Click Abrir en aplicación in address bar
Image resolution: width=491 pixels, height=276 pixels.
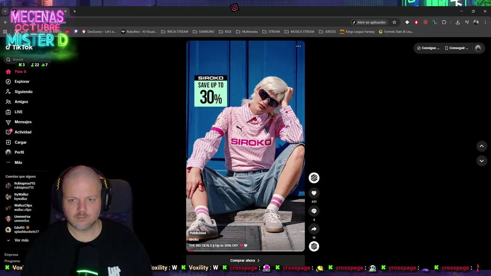[x=369, y=22]
